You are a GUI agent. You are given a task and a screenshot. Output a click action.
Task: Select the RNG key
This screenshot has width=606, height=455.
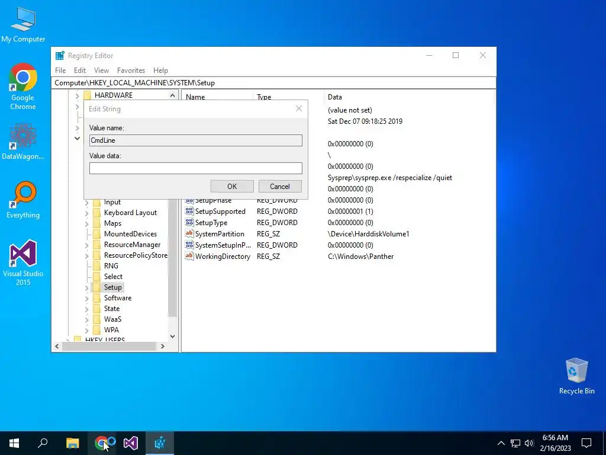pos(111,266)
